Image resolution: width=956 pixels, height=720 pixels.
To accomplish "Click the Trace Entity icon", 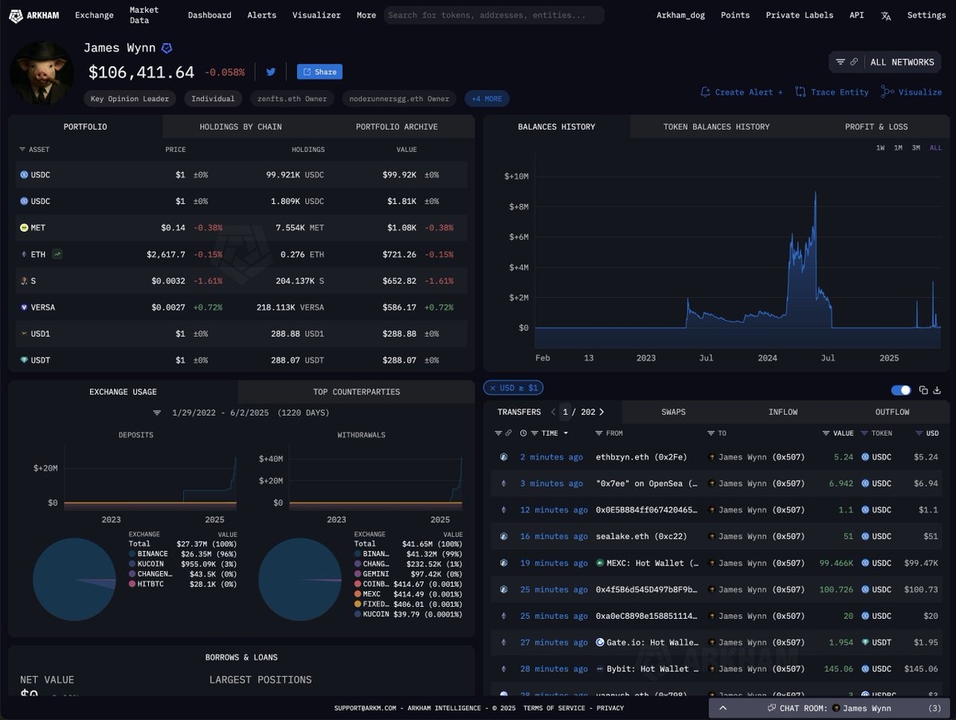I will 801,92.
